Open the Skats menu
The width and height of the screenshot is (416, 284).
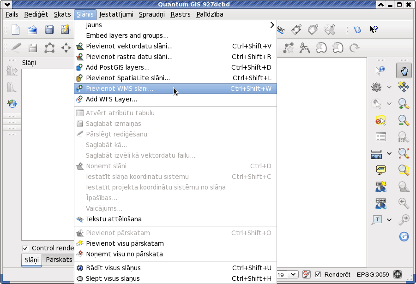(x=62, y=14)
